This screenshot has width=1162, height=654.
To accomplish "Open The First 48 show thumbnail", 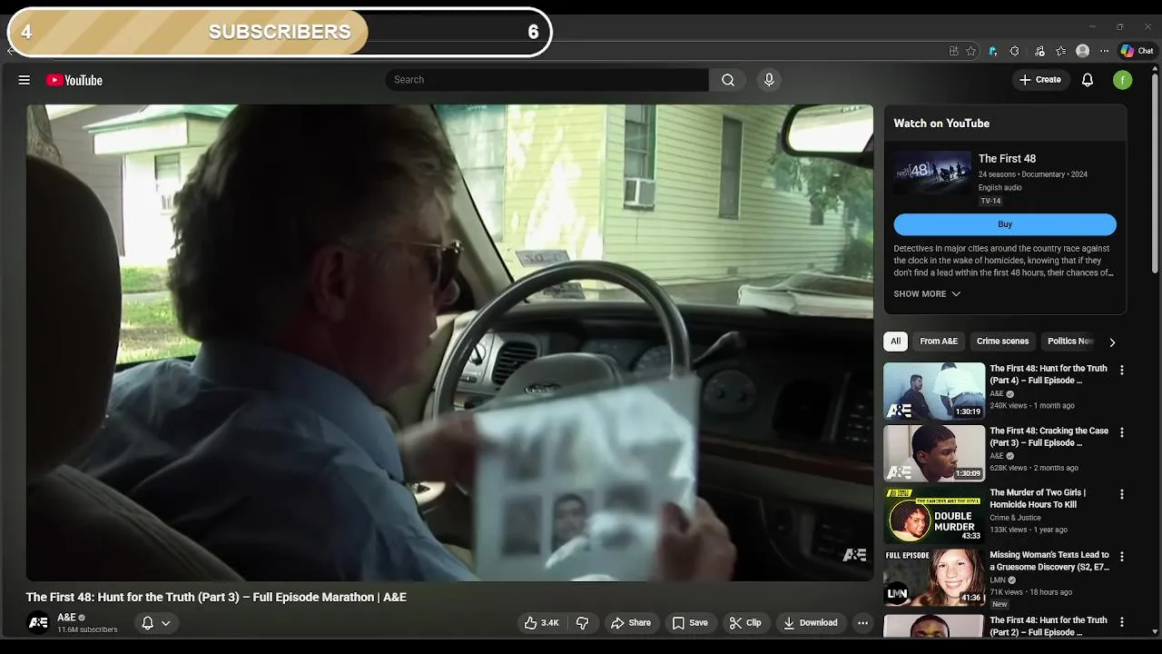I will 932,173.
